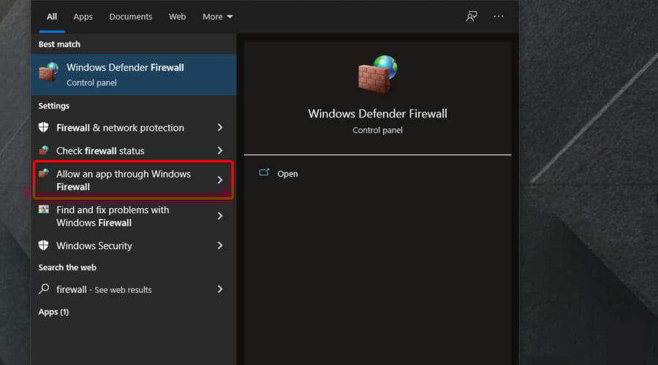
Task: Open Firewall & network protection setting
Action: (134, 128)
